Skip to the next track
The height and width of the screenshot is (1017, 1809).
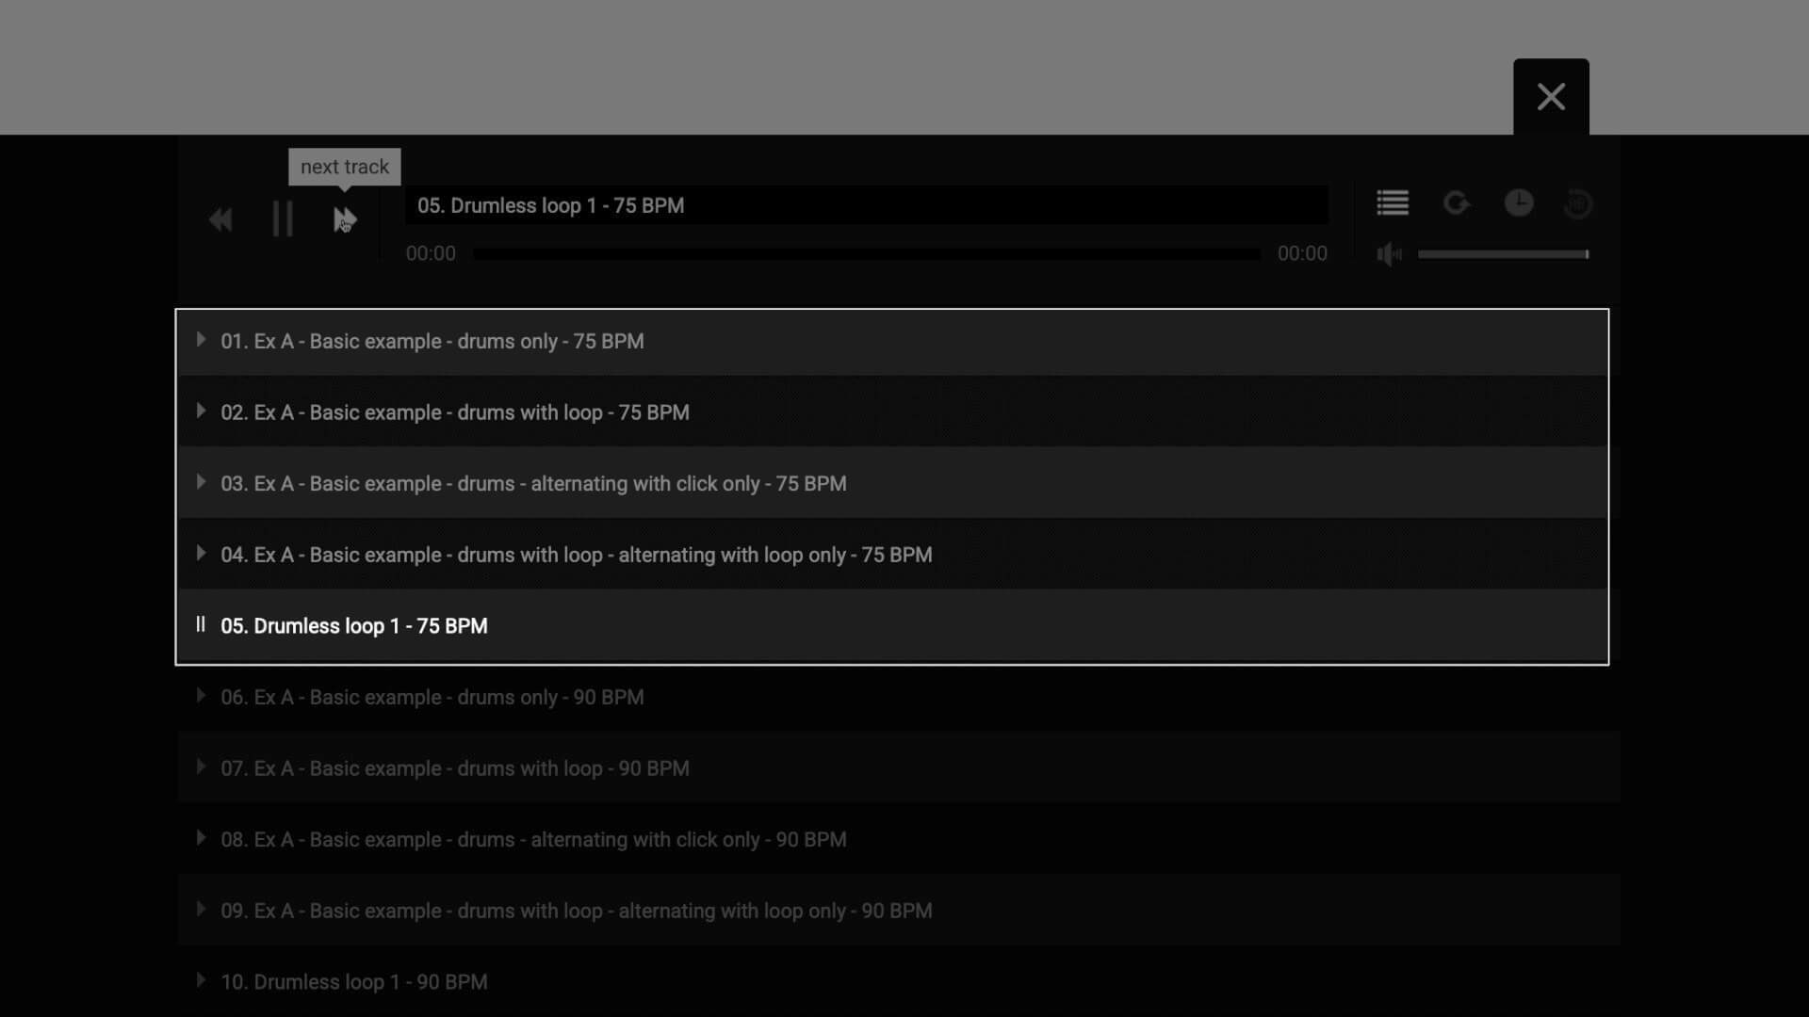344,219
